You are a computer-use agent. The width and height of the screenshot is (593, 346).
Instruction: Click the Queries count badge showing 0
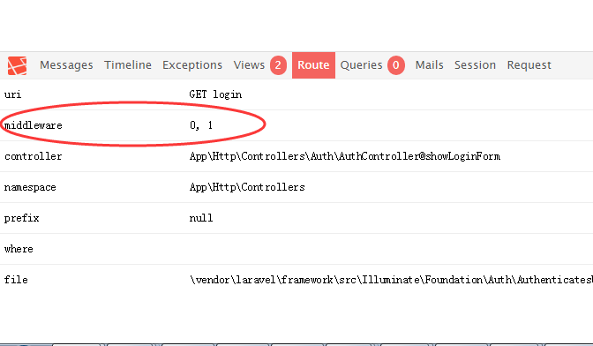(396, 65)
